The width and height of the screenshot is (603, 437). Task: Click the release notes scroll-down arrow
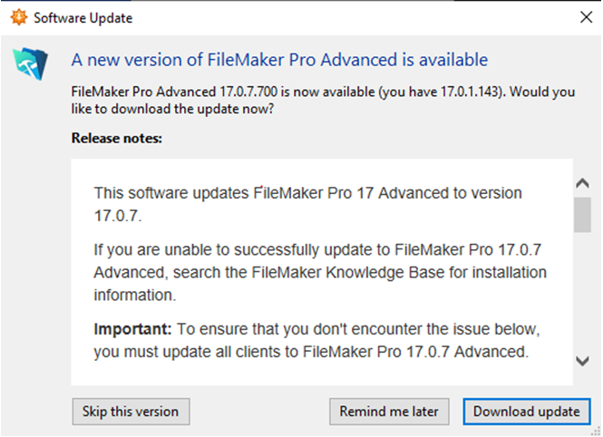(x=582, y=361)
